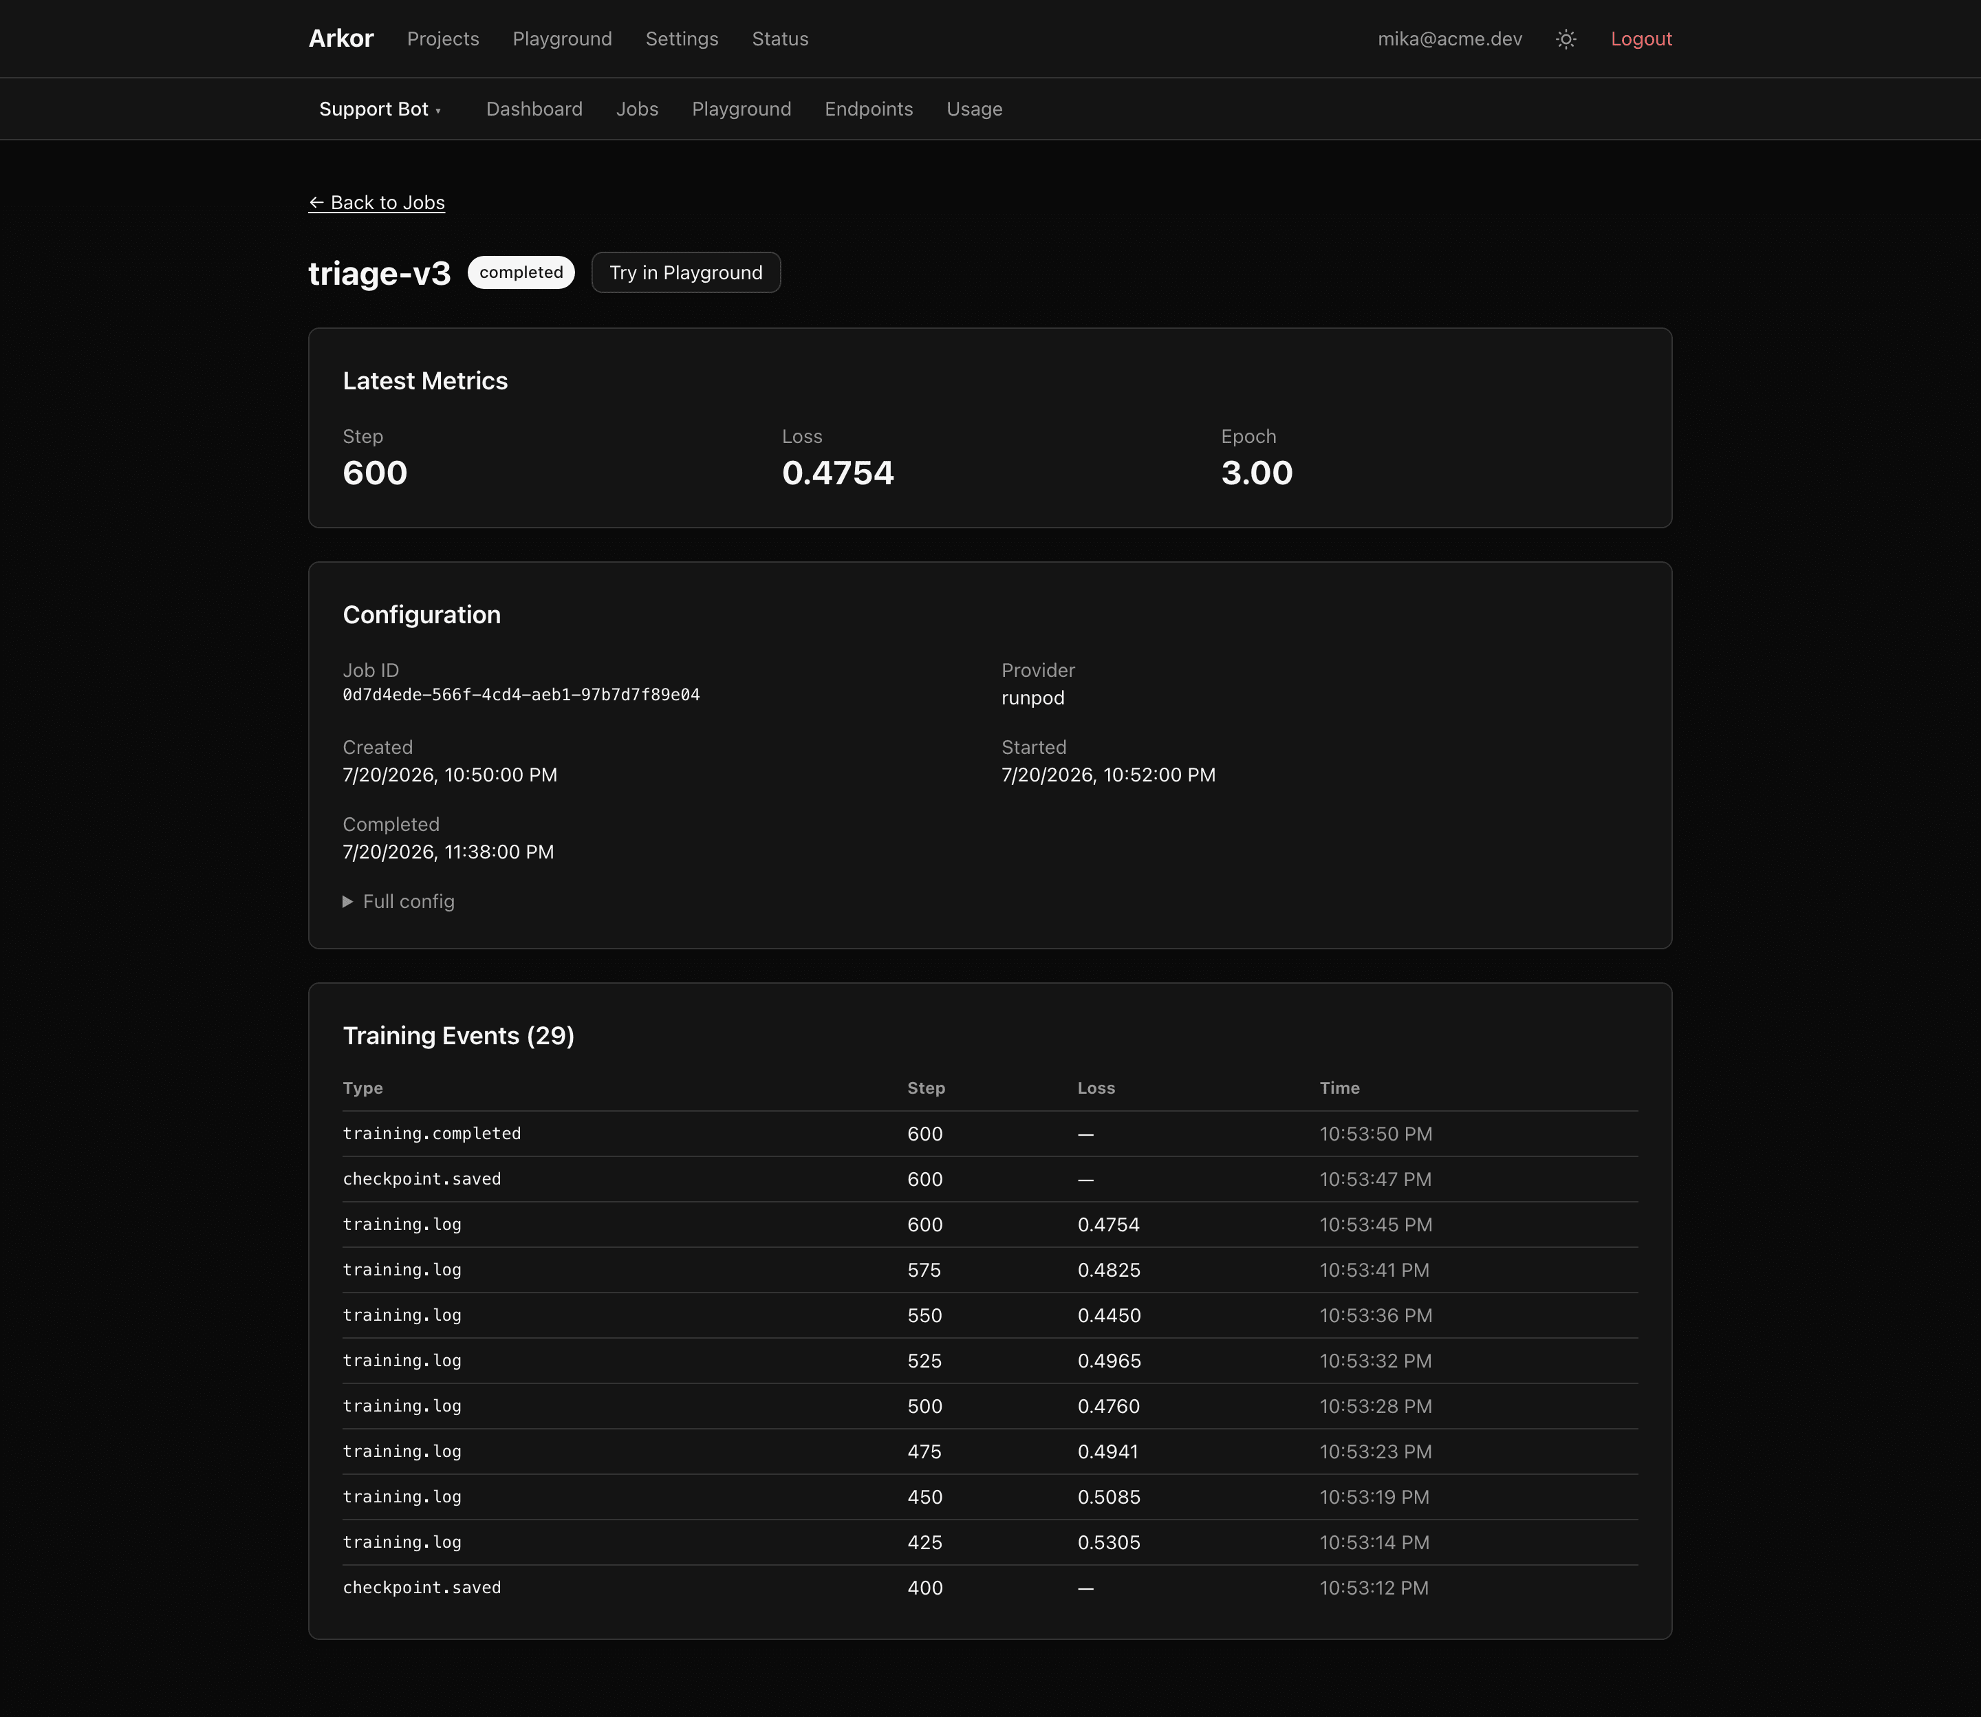Click the Started timestamp 10:52:00 PM
The width and height of the screenshot is (1981, 1717).
click(1108, 774)
